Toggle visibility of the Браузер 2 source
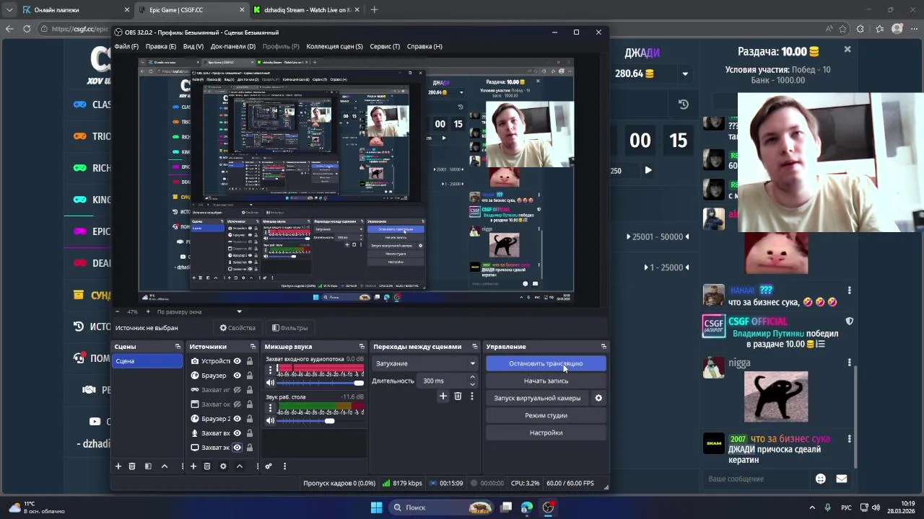Screen dimensions: 924x519 (237, 419)
